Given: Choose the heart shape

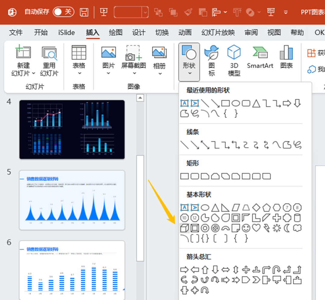Looking at the screenshot, I should tap(256, 228).
